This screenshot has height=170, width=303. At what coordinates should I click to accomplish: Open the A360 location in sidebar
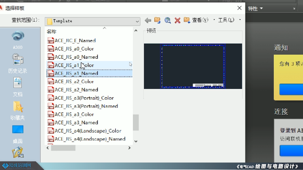point(18,40)
